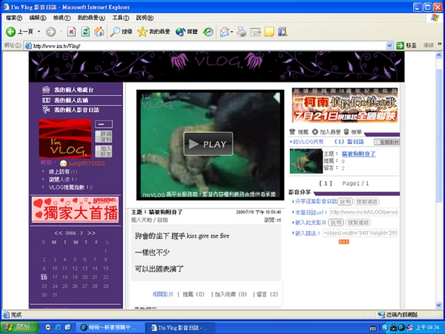Click the 複製連結 button beside share diary
Viewport: 445px width, 334px height.
click(367, 202)
